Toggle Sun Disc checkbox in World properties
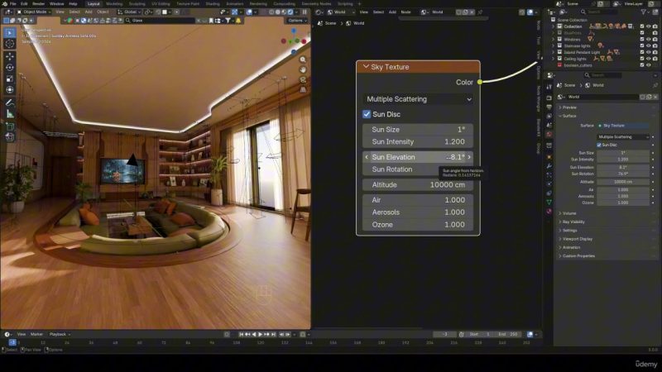Viewport: 662px width, 372px height. click(x=602, y=145)
